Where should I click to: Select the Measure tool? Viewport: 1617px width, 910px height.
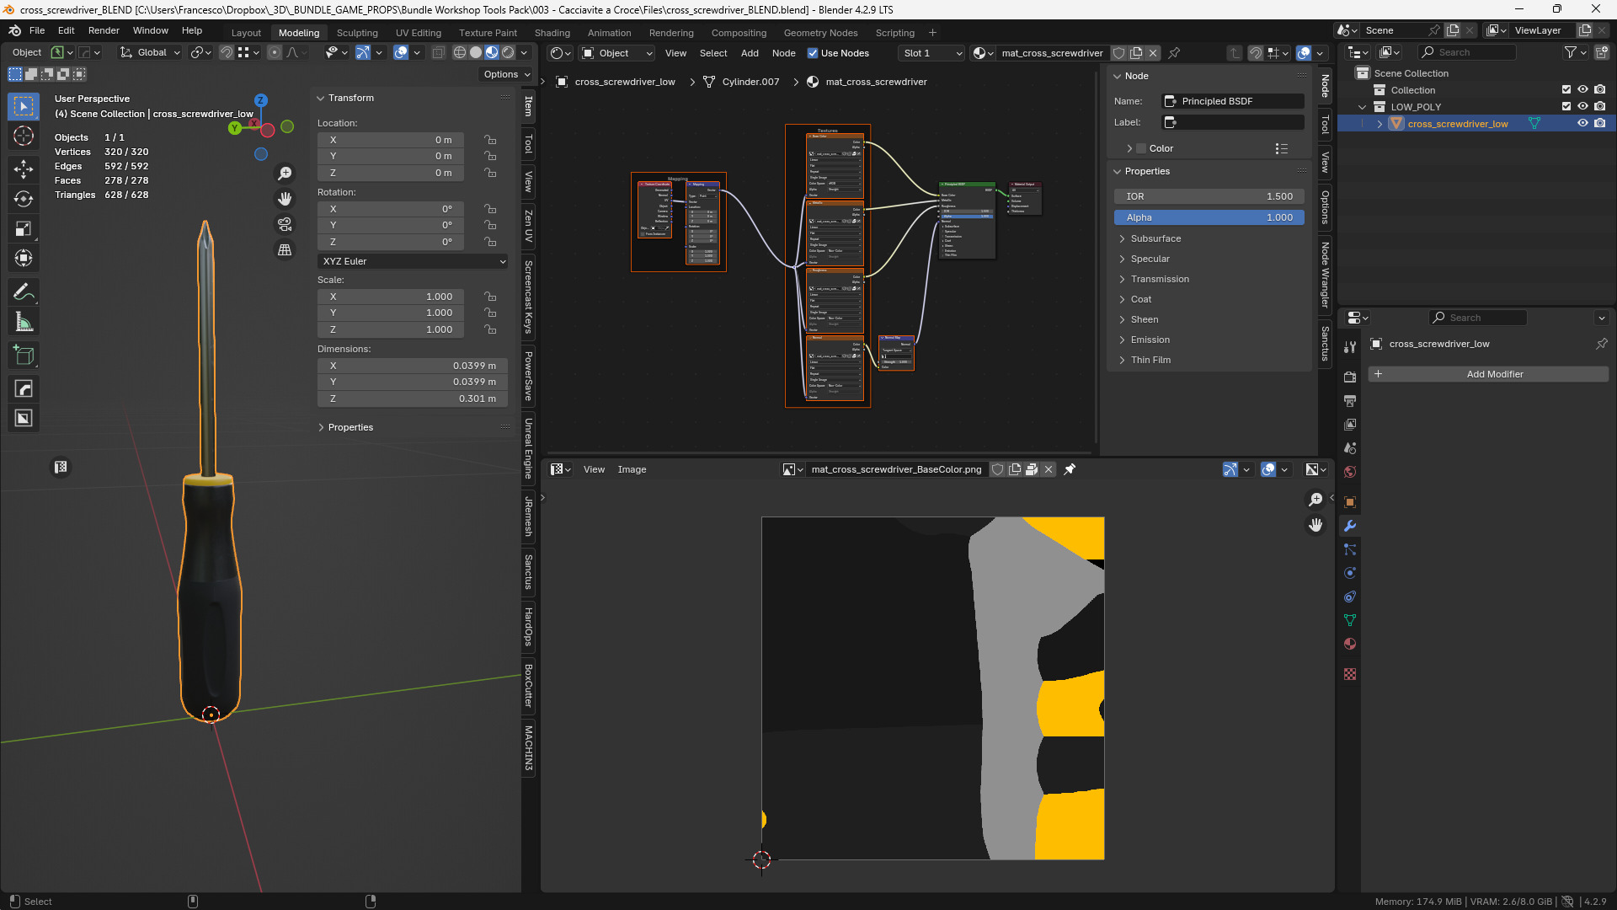point(24,322)
